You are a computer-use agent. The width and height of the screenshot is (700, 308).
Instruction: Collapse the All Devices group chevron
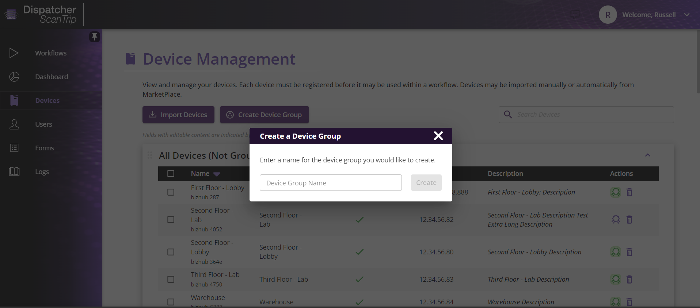(648, 155)
